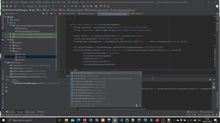Open the Android project view dropdown
Screen dimensions: 220x123
point(11,14)
